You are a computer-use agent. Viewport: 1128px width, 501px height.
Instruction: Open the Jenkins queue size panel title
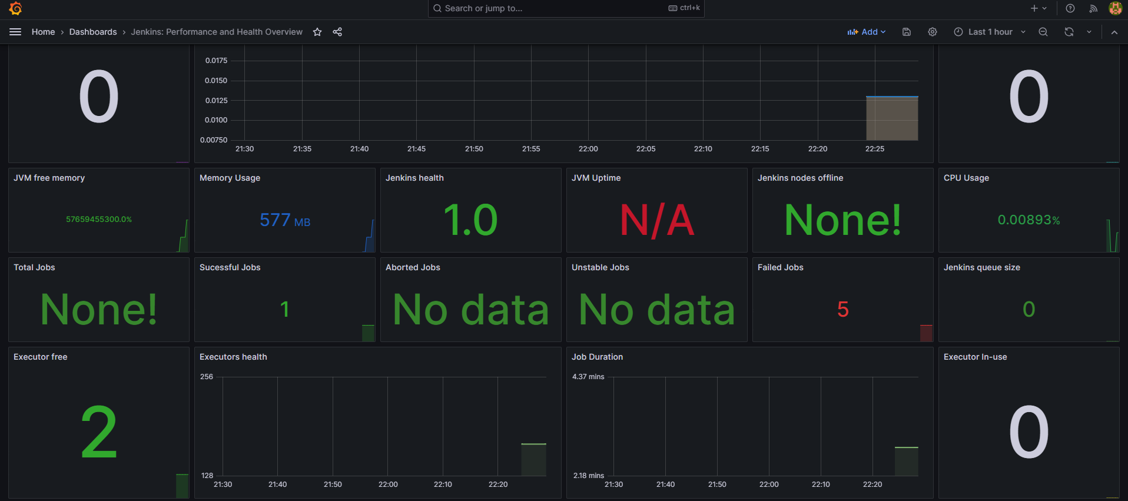982,267
